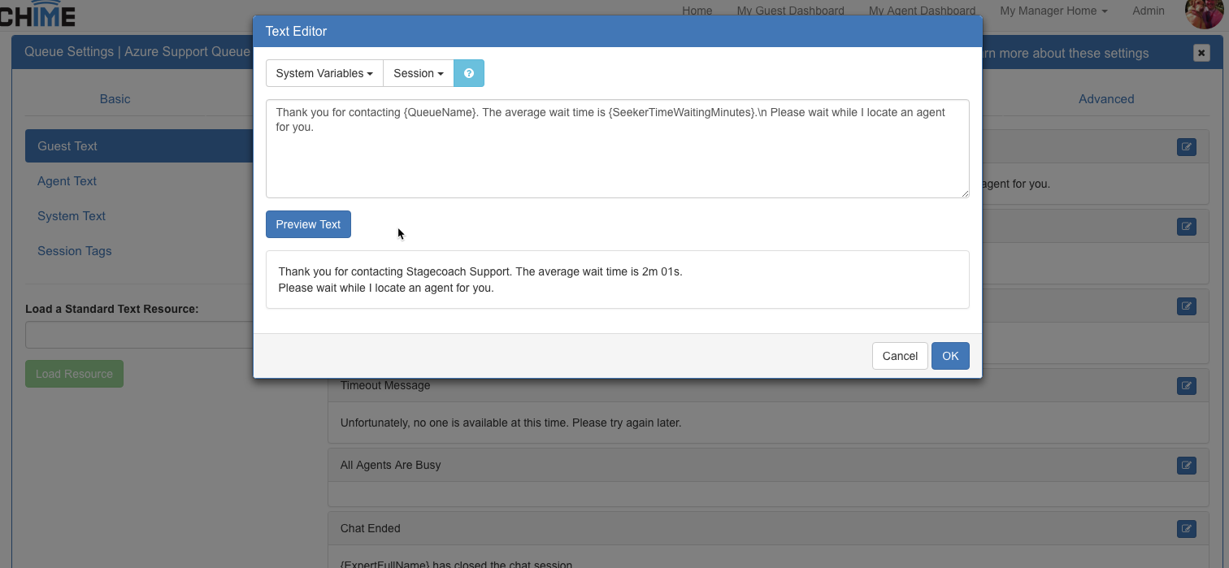This screenshot has height=568, width=1229.
Task: Expand the Session dropdown
Action: click(x=418, y=73)
